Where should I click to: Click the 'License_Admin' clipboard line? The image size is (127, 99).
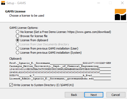pyautogui.click(x=60, y=79)
